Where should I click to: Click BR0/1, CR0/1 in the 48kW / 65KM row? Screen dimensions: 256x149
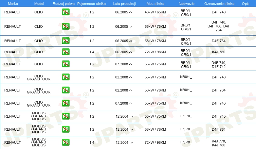[x=186, y=13]
